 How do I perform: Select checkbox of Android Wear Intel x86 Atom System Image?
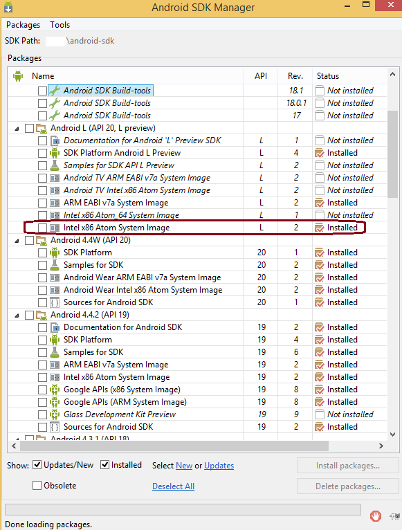(43, 290)
